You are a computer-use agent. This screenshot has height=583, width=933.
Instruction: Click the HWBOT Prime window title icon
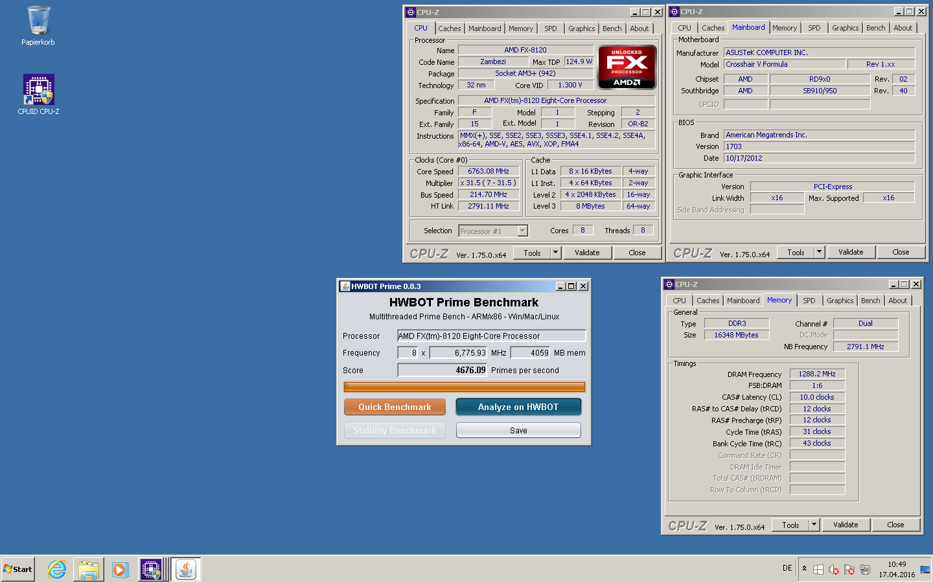pos(345,286)
